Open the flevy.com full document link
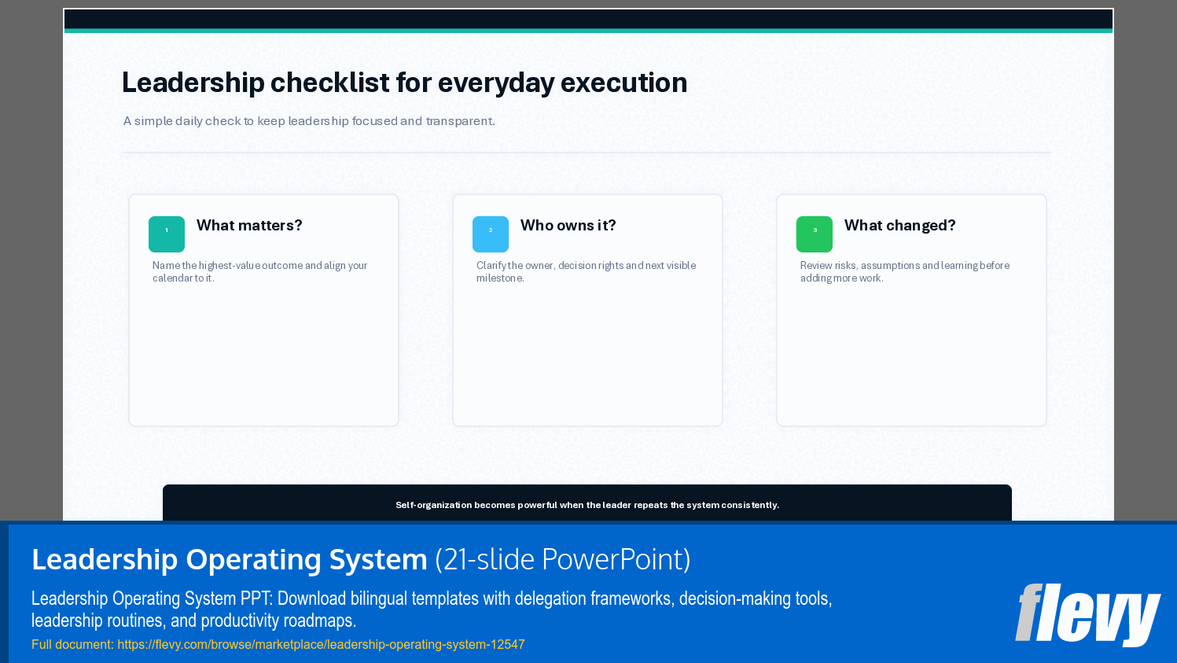This screenshot has width=1177, height=663. coord(321,644)
